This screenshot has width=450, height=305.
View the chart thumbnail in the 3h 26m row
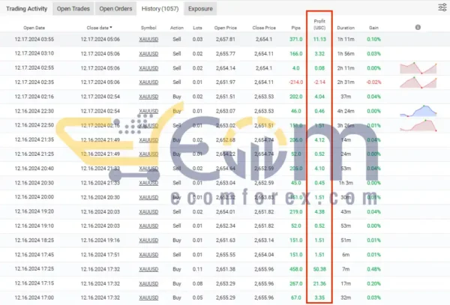point(418,126)
